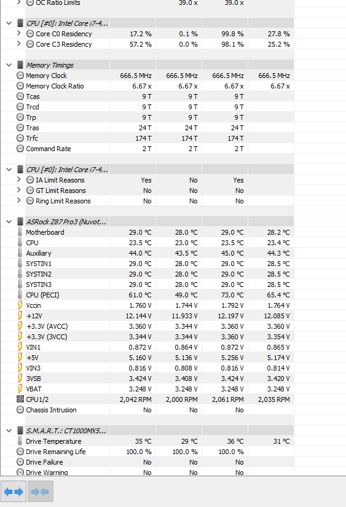The height and width of the screenshot is (507, 346).
Task: Select the Command Rate timing row
Action: point(147,149)
